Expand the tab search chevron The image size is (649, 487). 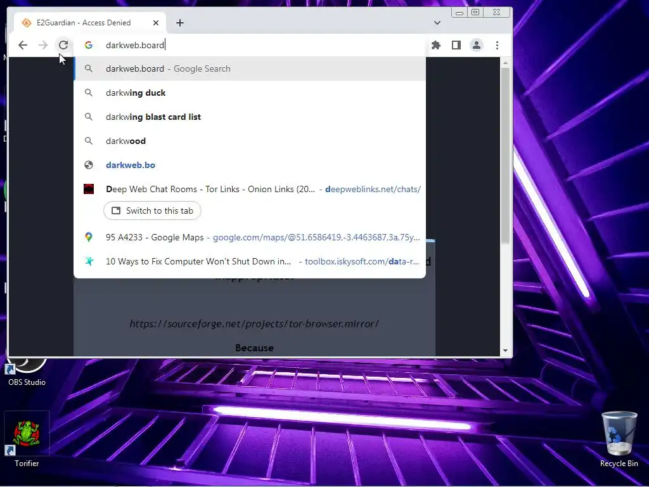tap(437, 23)
